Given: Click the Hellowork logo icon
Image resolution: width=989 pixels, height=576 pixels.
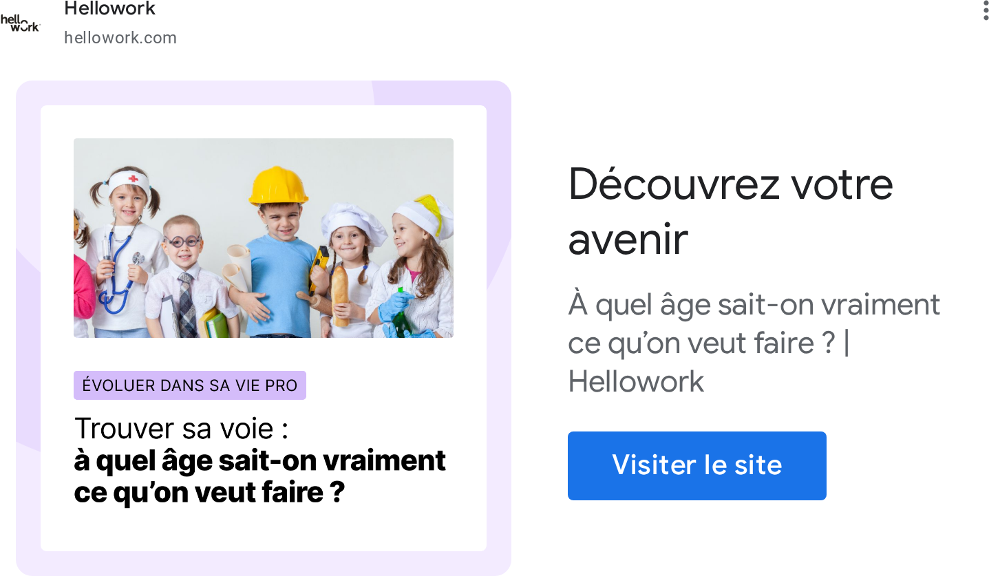Looking at the screenshot, I should (x=20, y=23).
